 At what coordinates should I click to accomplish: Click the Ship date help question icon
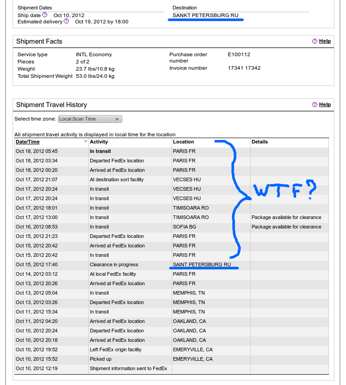(x=44, y=15)
